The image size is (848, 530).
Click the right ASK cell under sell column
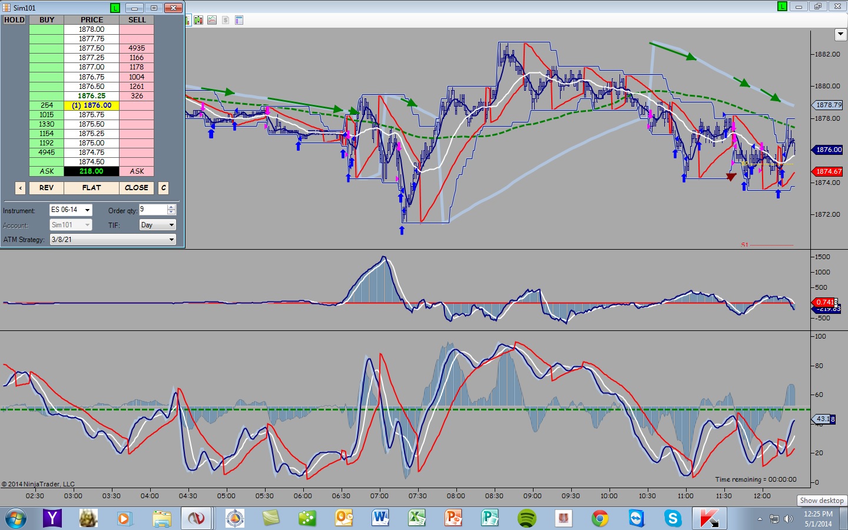pyautogui.click(x=137, y=171)
